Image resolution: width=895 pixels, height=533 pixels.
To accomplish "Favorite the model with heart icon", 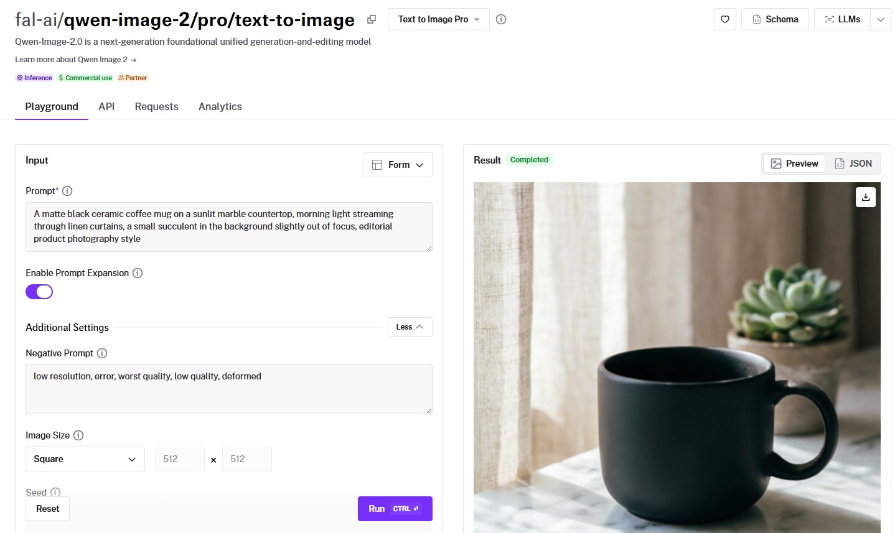I will (x=725, y=19).
